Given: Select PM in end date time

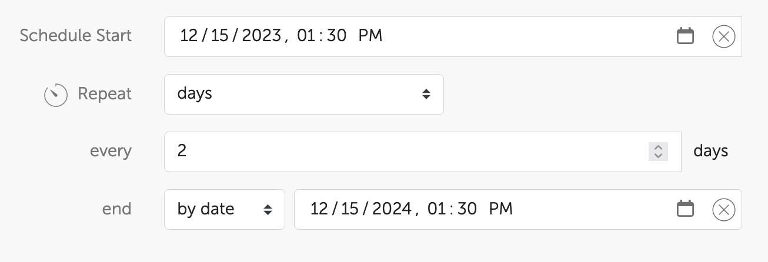Looking at the screenshot, I should coord(500,209).
